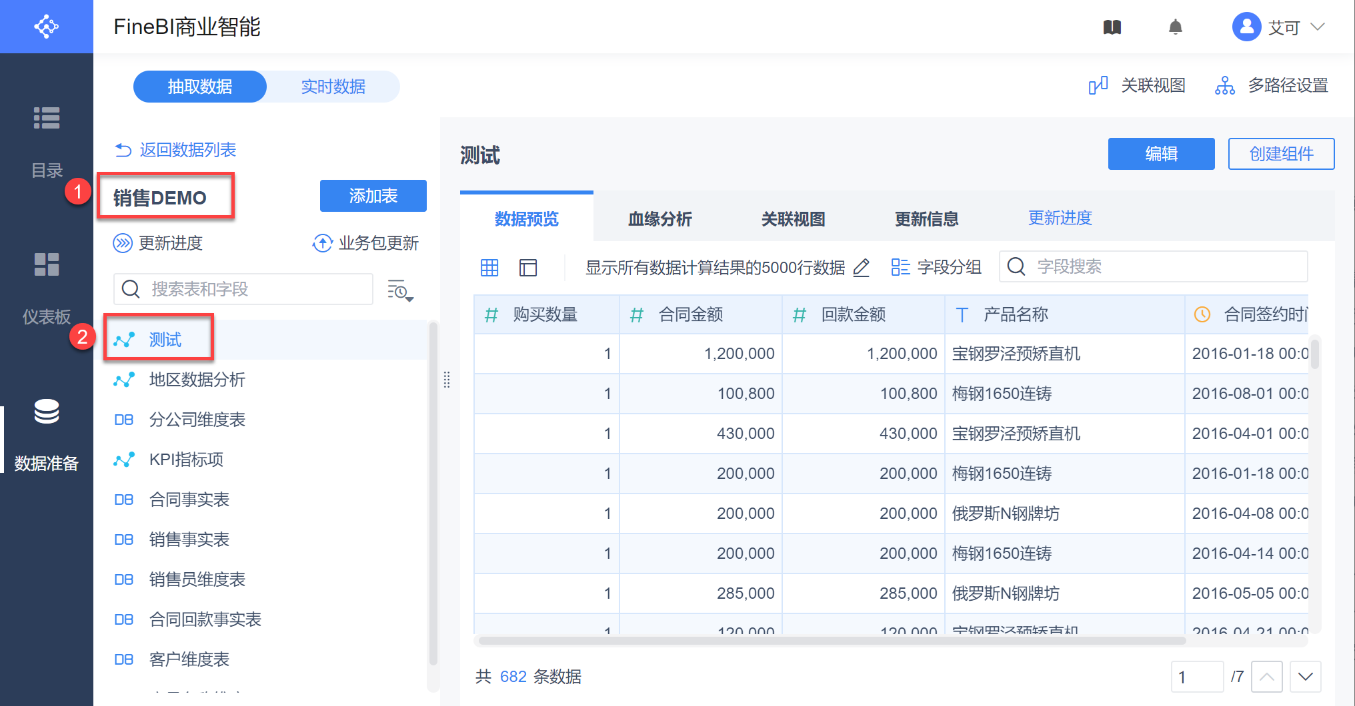The width and height of the screenshot is (1355, 706).
Task: Click the layout view icon beside grid
Action: pyautogui.click(x=528, y=268)
